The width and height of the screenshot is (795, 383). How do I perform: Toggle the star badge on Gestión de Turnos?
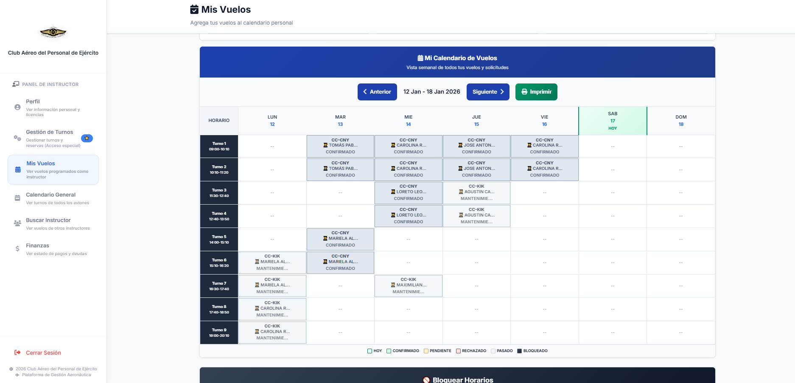tap(87, 138)
